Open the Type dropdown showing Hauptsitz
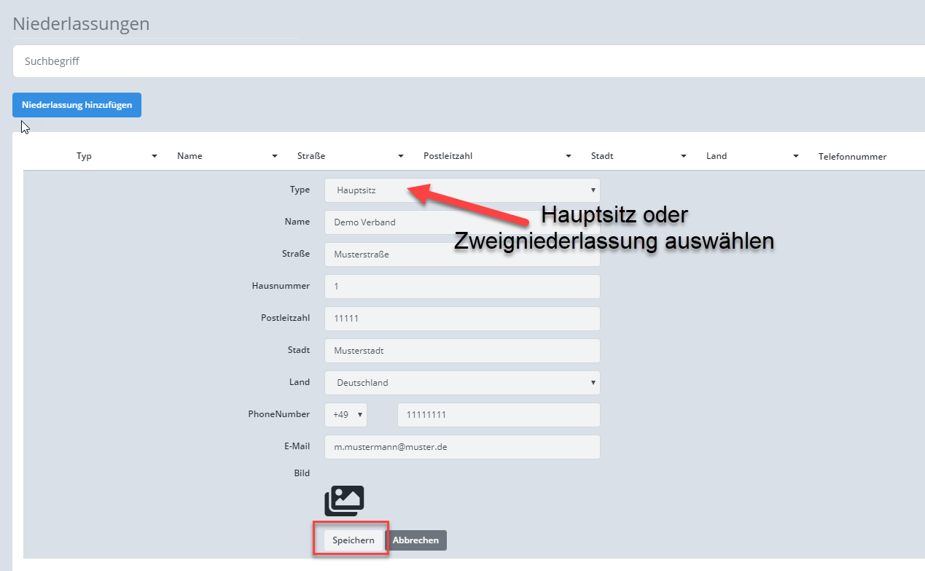925x571 pixels. 462,190
